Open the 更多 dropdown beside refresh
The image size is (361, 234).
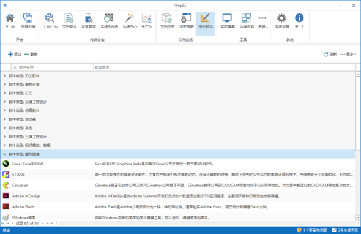pos(348,54)
